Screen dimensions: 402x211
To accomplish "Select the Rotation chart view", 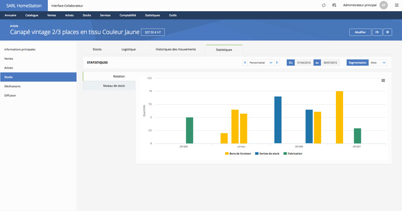I will click(109, 76).
